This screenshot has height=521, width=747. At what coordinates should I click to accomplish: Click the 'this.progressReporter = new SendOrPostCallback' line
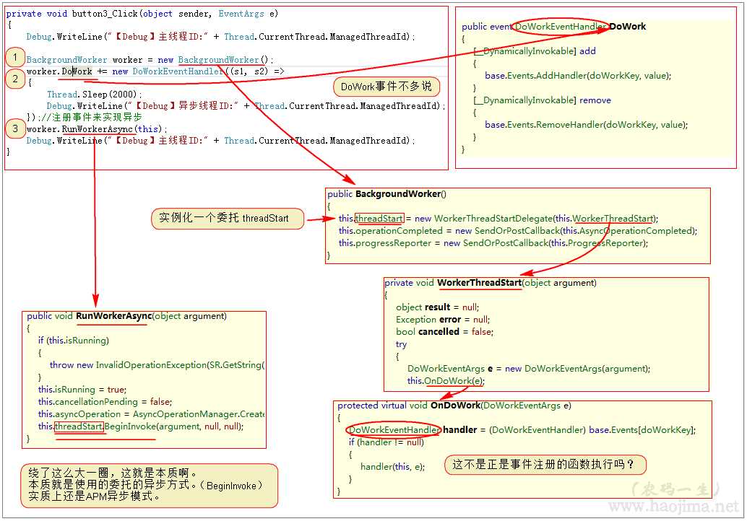(x=493, y=243)
